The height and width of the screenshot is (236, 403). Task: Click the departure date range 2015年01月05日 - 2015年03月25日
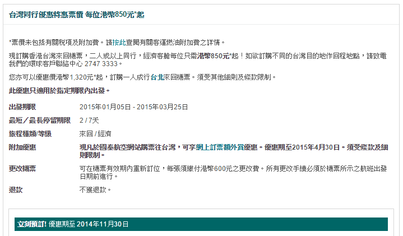click(133, 107)
